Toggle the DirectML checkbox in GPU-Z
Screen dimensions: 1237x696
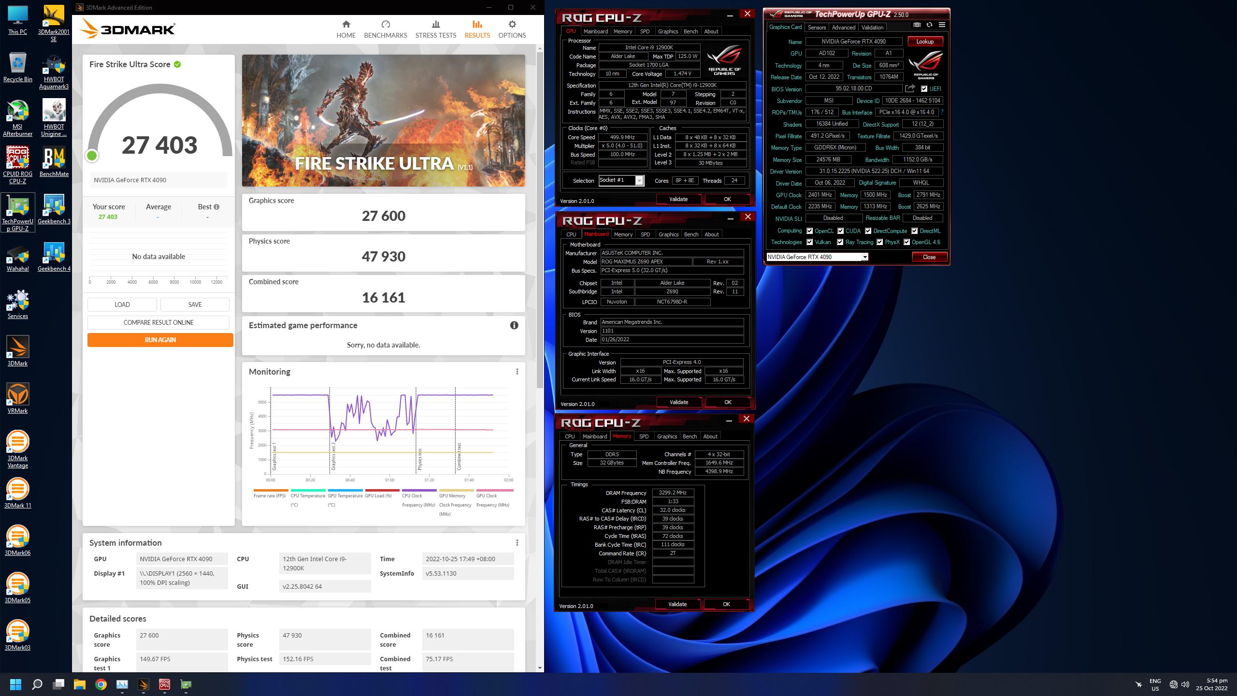click(x=915, y=231)
